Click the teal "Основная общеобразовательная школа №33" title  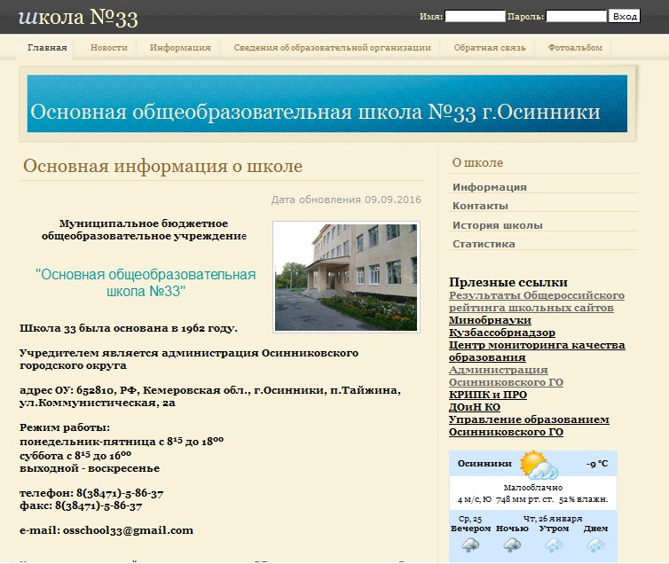point(146,283)
